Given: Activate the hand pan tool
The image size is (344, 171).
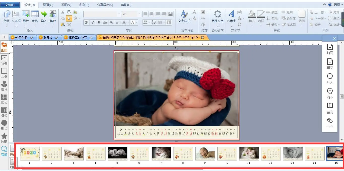Looking at the screenshot, I should 69,12.
